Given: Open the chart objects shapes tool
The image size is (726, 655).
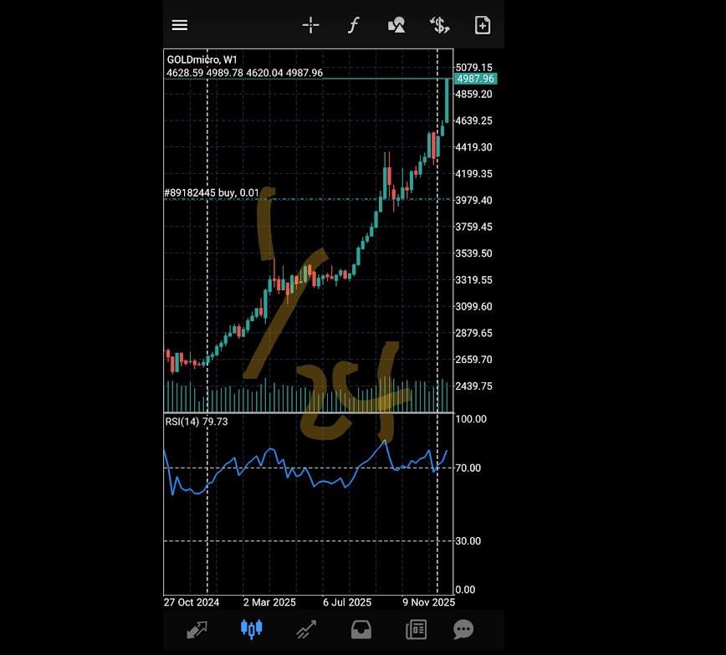Looking at the screenshot, I should click(396, 25).
